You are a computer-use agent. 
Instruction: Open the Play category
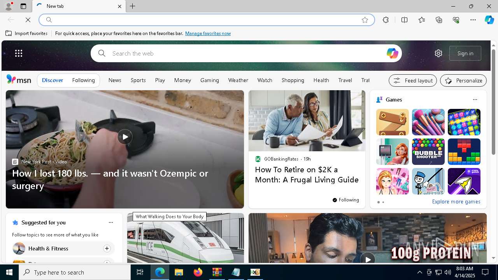coord(160,80)
